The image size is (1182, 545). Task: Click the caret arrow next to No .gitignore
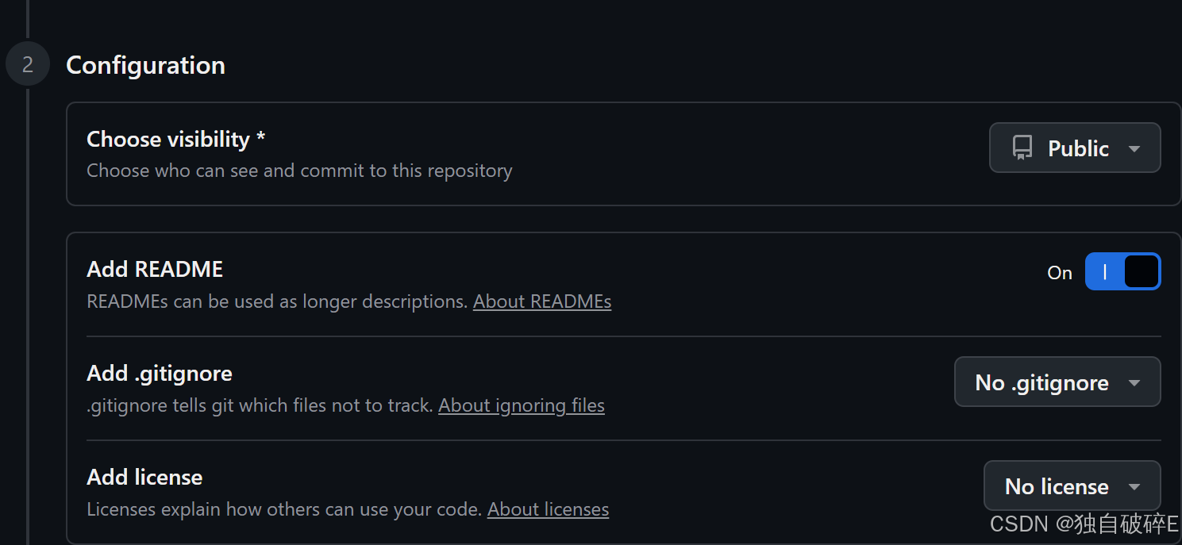coord(1134,383)
